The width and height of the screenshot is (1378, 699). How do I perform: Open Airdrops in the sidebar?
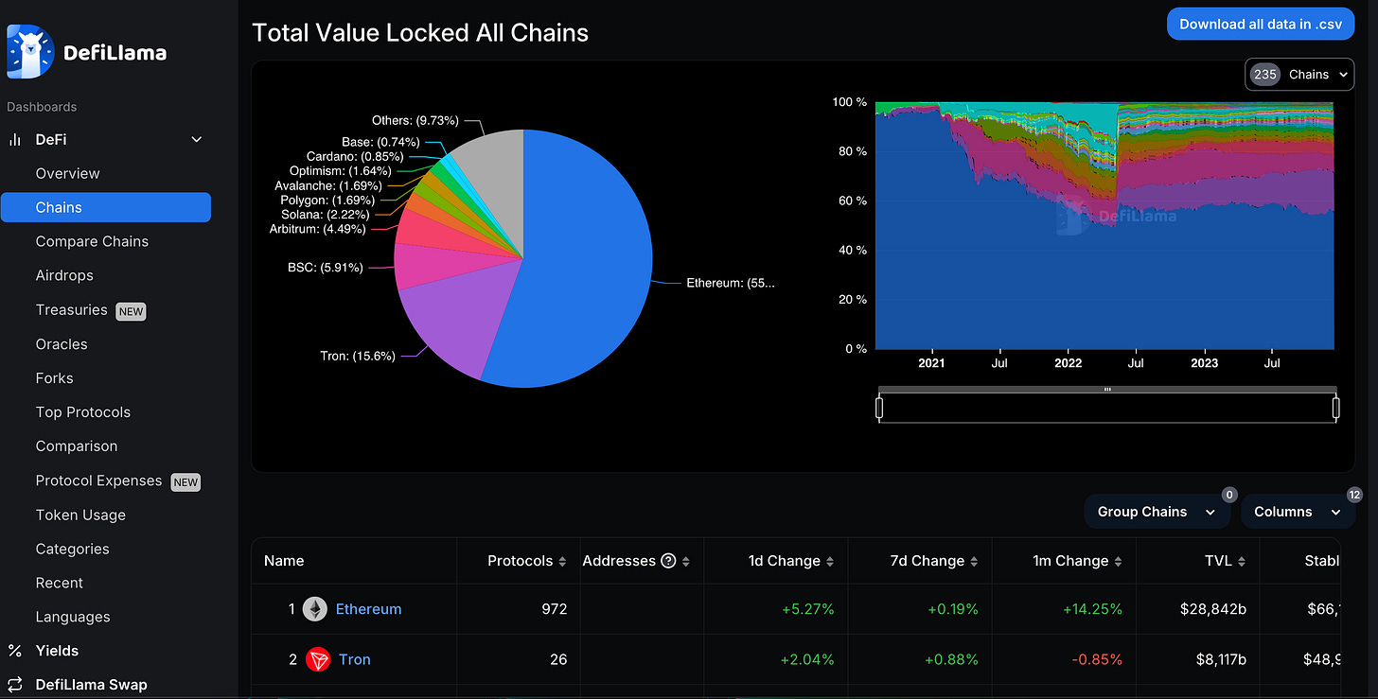click(x=64, y=276)
